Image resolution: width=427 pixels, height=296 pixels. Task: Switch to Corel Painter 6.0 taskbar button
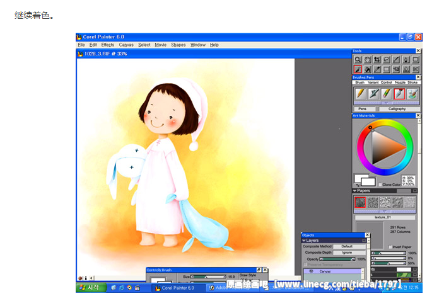178,288
